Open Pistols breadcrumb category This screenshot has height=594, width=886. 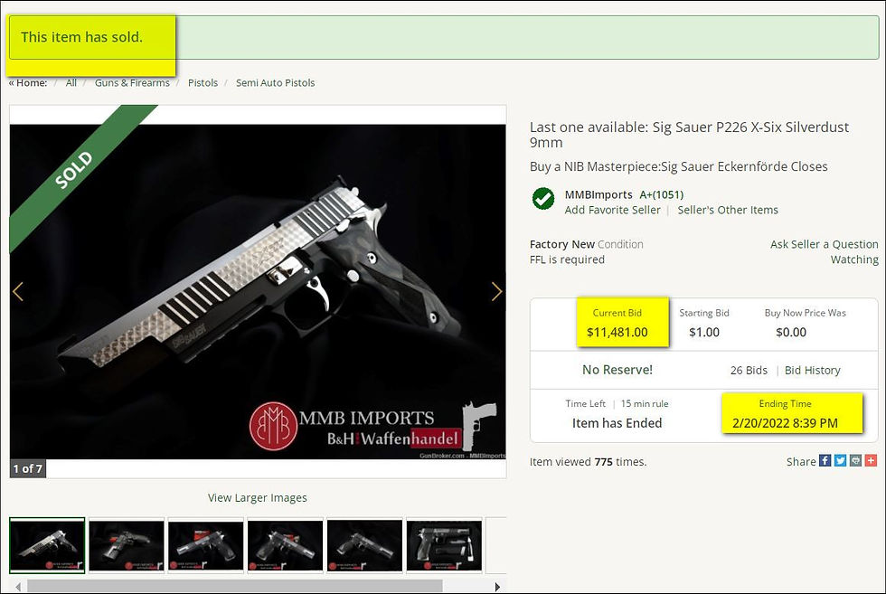203,82
